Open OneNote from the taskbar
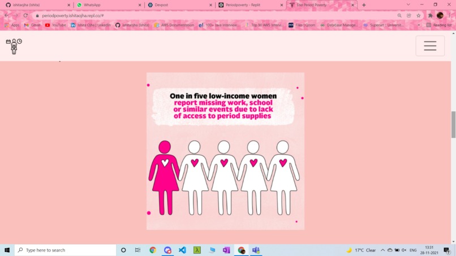Image resolution: width=456 pixels, height=256 pixels. (x=226, y=250)
